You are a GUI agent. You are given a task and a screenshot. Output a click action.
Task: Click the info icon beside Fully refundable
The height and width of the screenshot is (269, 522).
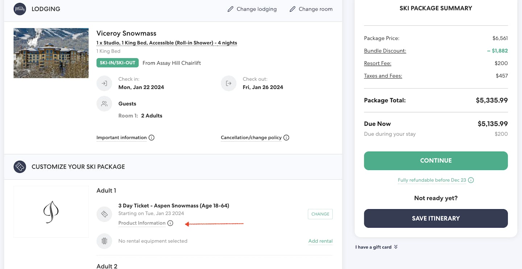point(471,180)
